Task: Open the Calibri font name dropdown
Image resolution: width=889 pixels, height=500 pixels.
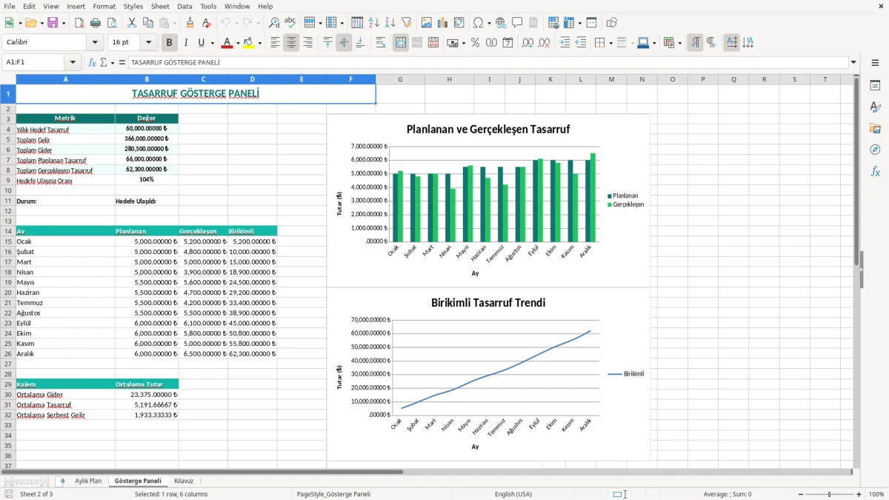Action: point(94,43)
